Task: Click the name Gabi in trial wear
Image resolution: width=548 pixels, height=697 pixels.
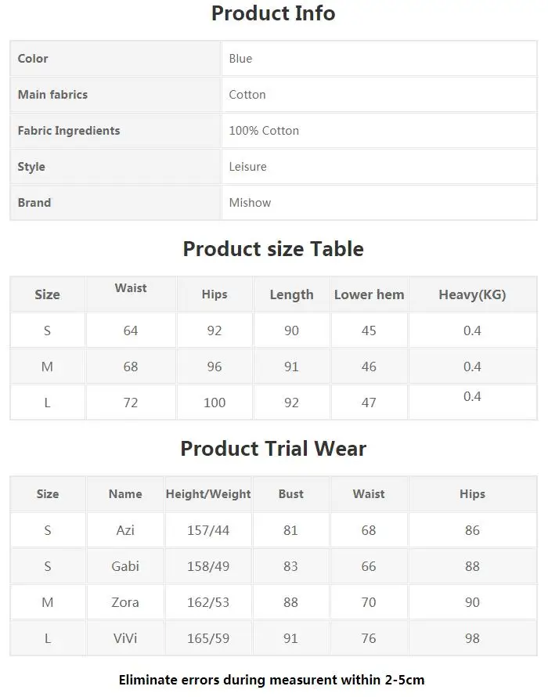Action: [x=125, y=566]
